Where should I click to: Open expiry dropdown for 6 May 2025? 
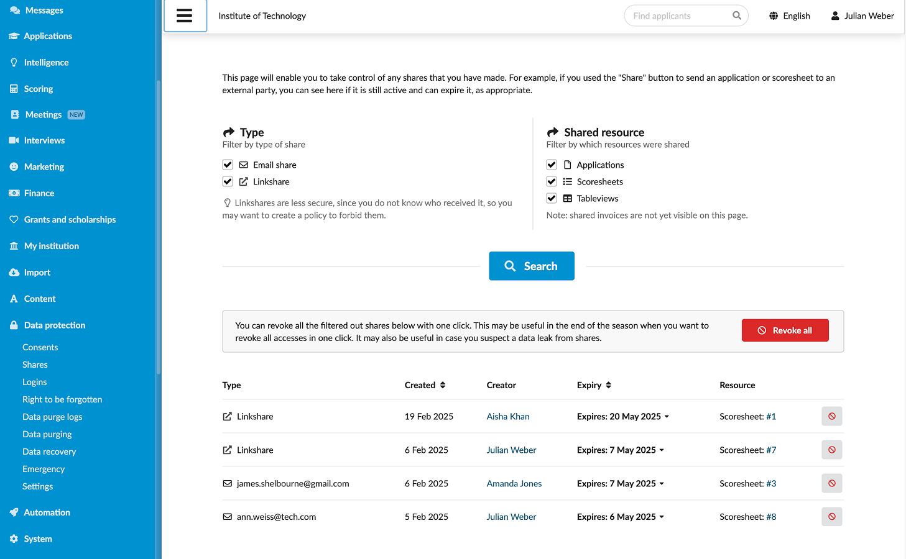tap(621, 517)
